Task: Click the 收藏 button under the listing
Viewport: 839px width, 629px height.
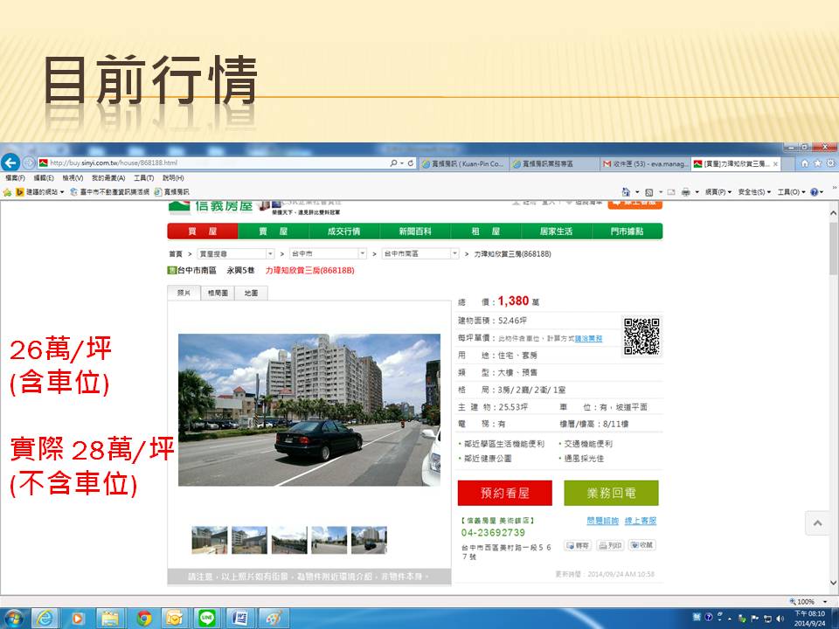Action: (641, 545)
